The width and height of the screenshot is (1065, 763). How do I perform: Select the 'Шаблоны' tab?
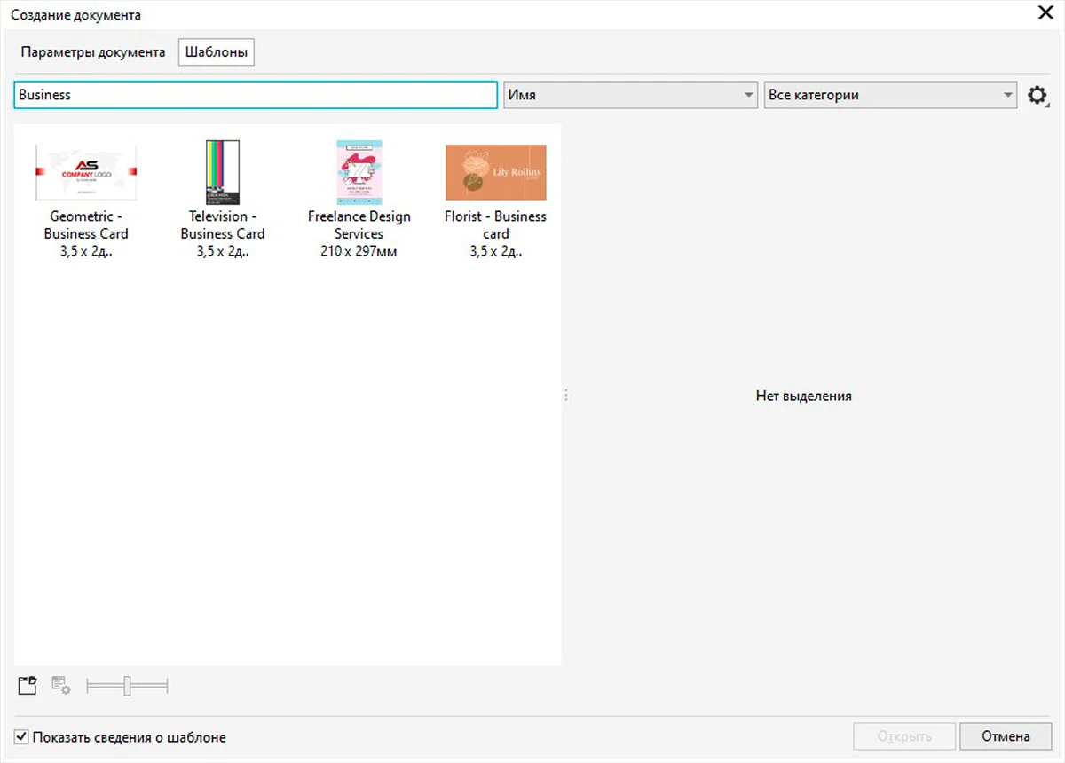[217, 52]
